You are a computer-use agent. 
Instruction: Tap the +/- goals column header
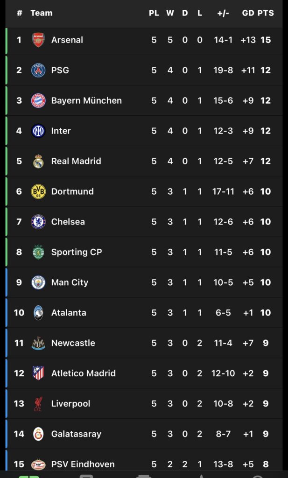pos(223,13)
